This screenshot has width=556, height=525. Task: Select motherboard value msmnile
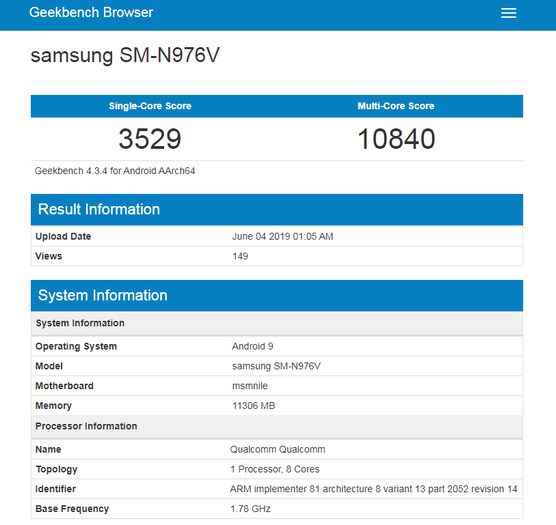tap(250, 386)
